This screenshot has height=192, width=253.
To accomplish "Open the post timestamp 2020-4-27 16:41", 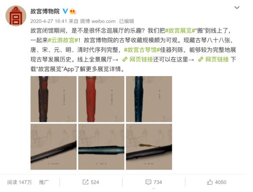I will (49, 21).
